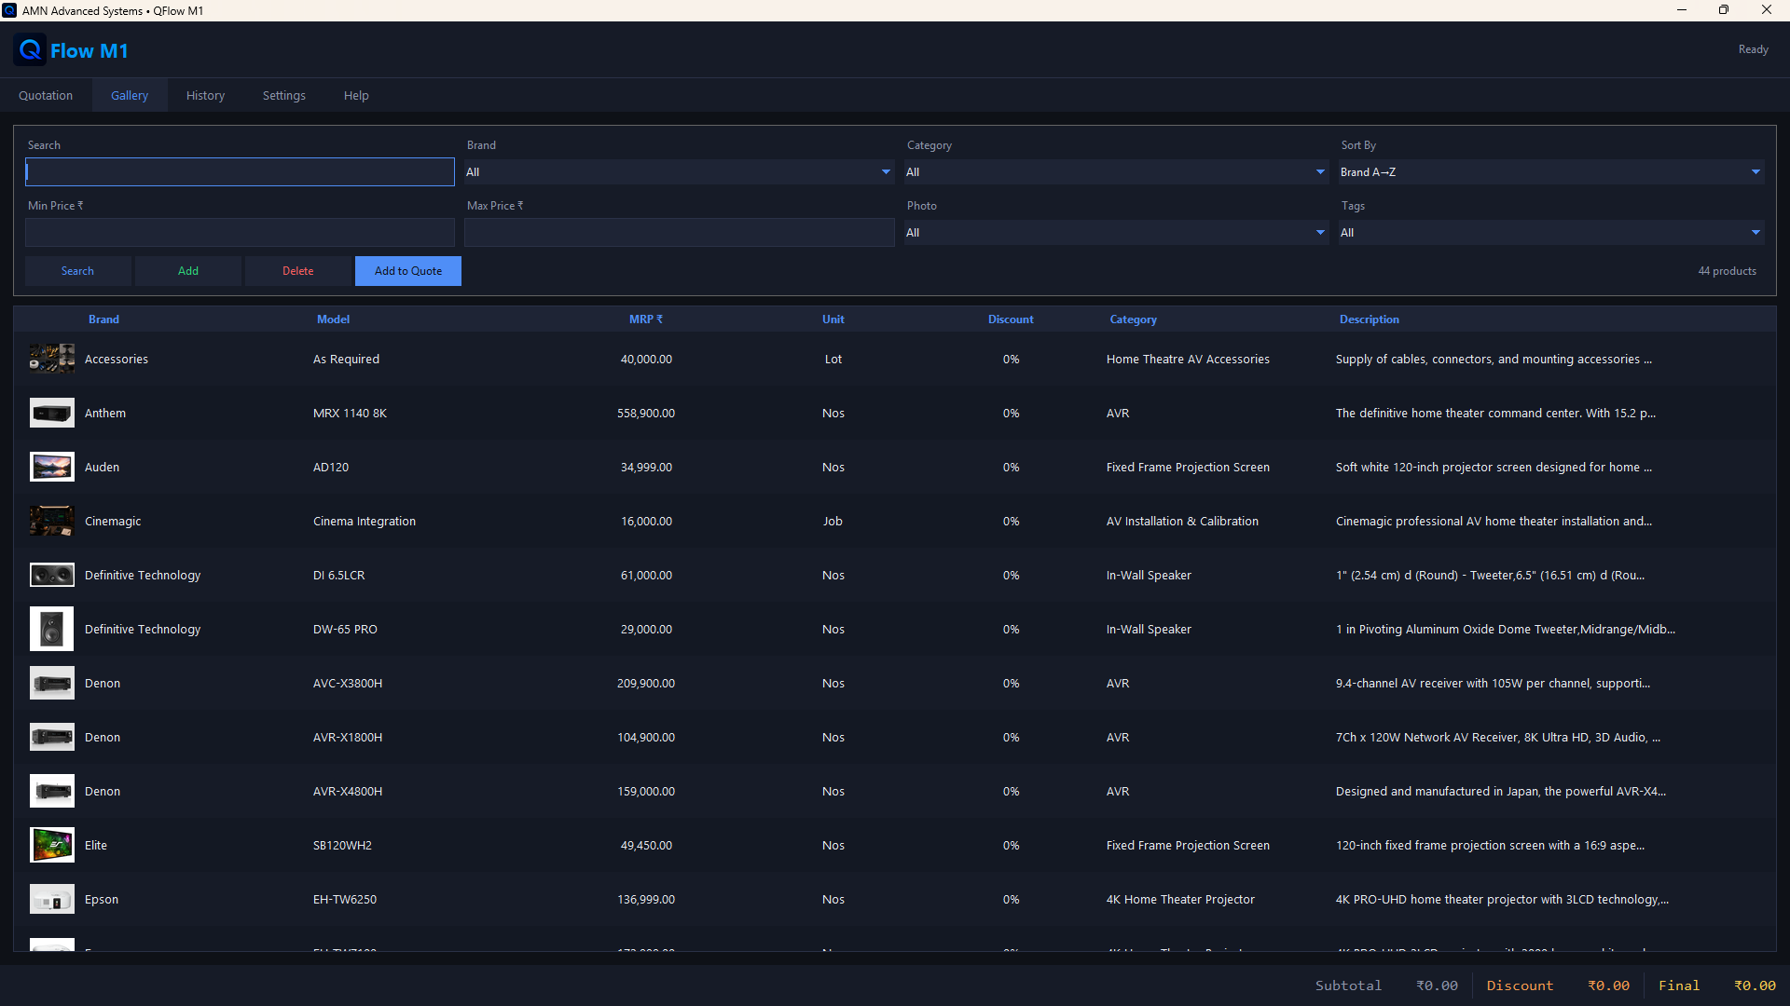Click the Search button
Image resolution: width=1790 pixels, height=1006 pixels.
coord(77,271)
